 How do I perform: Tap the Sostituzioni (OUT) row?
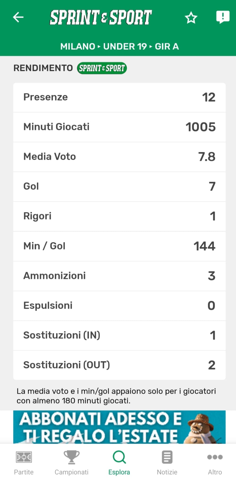(x=119, y=365)
